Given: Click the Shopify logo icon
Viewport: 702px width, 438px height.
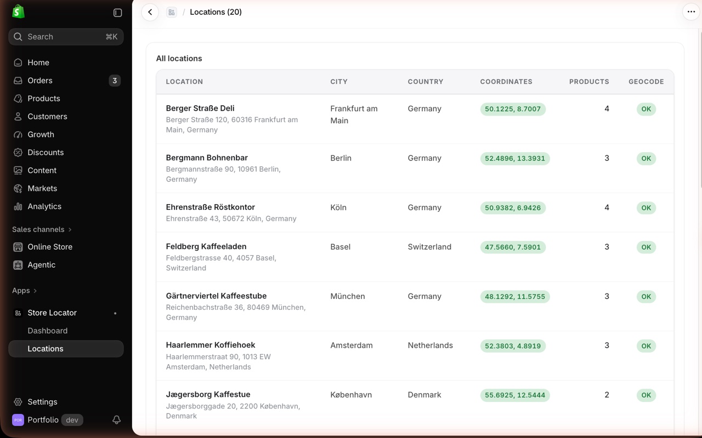Looking at the screenshot, I should click(19, 11).
